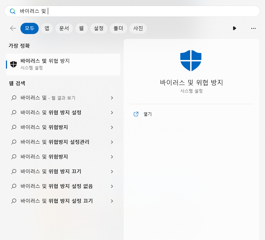This screenshot has width=265, height=240.
Task: Select the 설정 filter tab
Action: (99, 28)
